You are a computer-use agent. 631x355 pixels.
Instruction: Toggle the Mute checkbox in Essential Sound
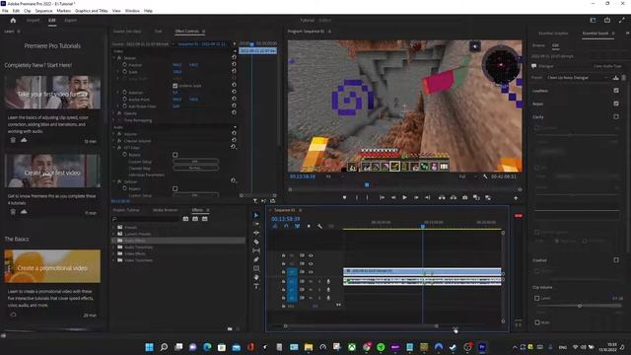[x=536, y=322]
